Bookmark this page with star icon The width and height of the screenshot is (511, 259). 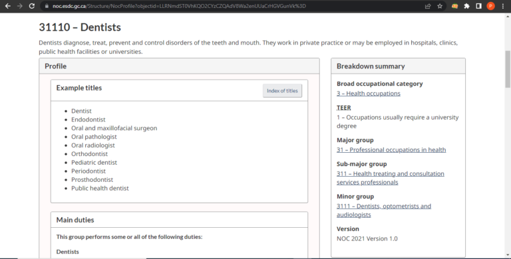tap(440, 6)
